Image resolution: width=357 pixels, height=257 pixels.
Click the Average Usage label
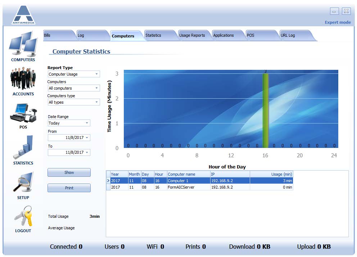coord(61,228)
